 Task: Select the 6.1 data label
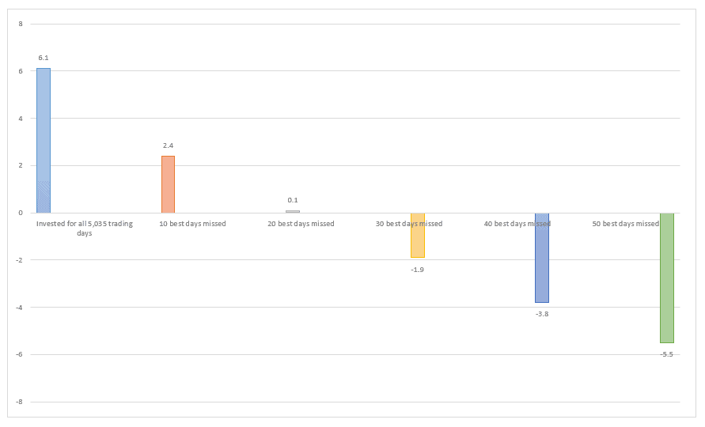tap(44, 58)
